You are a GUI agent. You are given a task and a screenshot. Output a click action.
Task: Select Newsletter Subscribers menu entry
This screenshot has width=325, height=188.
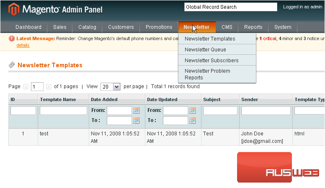[x=217, y=61]
